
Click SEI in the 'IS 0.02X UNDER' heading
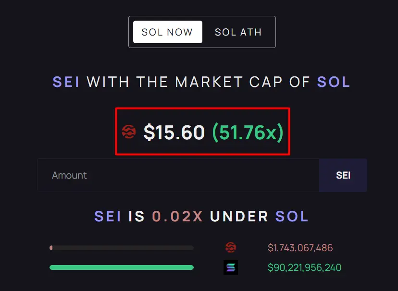[108, 216]
